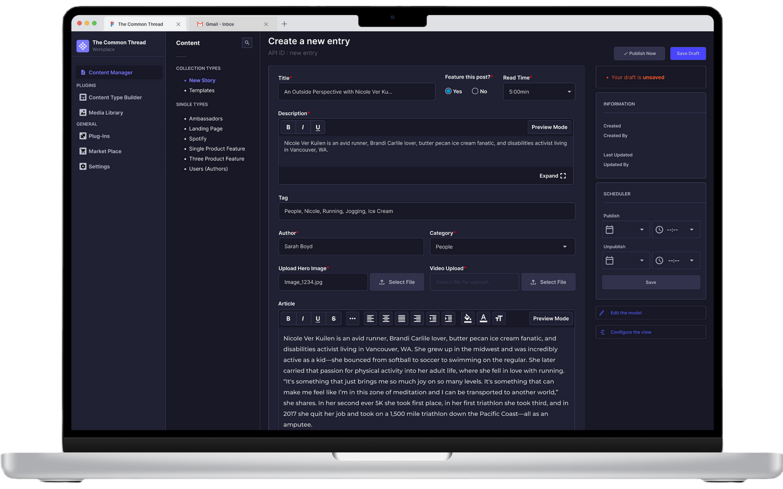Click the Video Upload file field
The height and width of the screenshot is (489, 783).
[x=474, y=282]
